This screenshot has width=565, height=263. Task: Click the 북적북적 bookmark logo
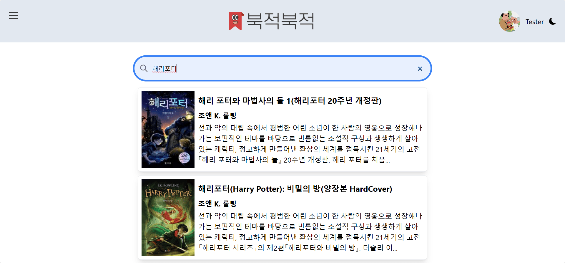point(236,21)
